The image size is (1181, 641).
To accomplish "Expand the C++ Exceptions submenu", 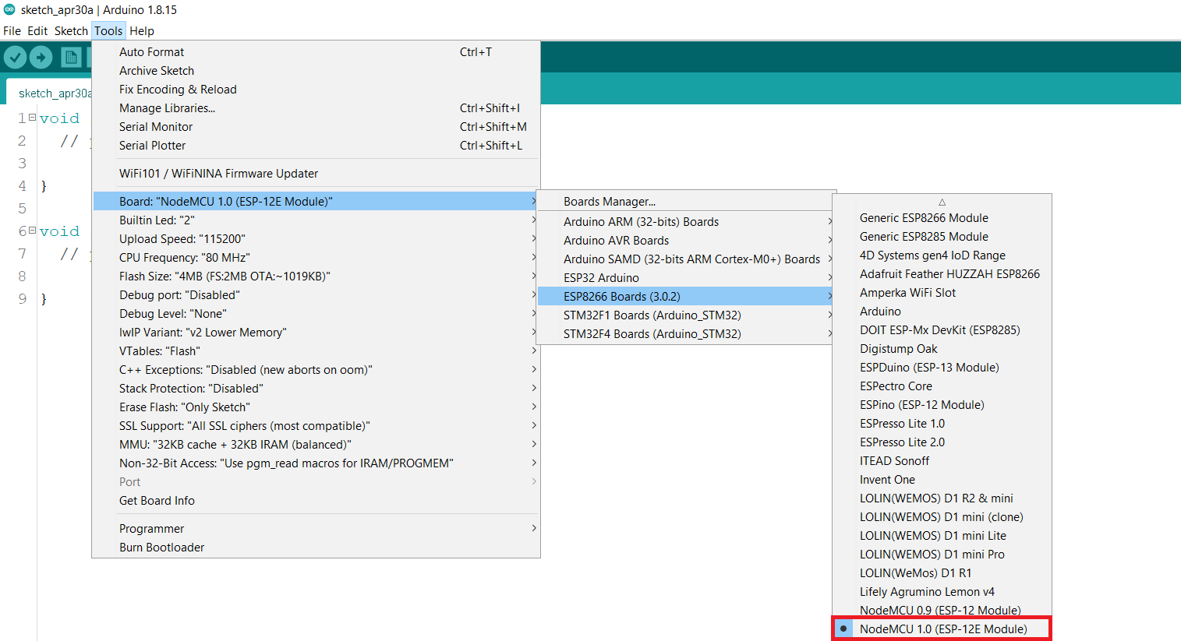I will pyautogui.click(x=316, y=370).
